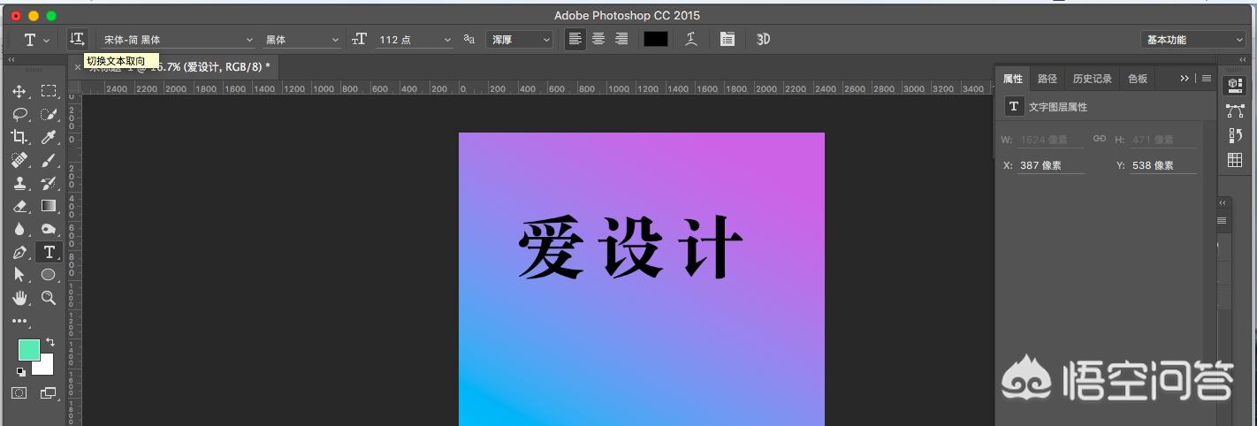This screenshot has height=426, width=1257.
Task: Select the History Brush tool
Action: pos(49,183)
